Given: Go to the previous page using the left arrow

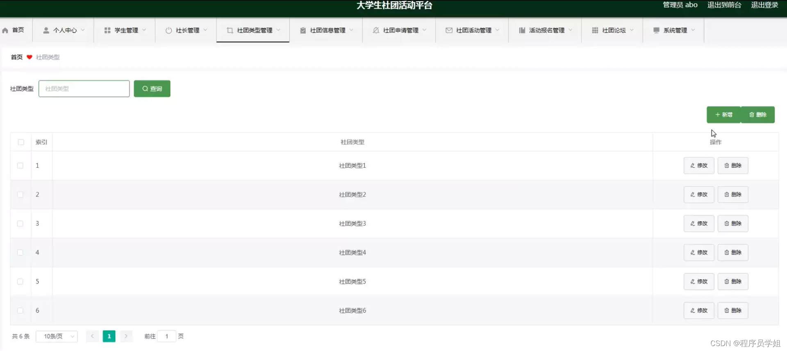Looking at the screenshot, I should (92, 336).
